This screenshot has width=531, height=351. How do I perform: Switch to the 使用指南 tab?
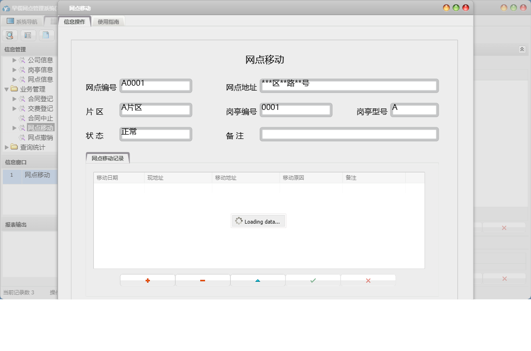click(108, 22)
